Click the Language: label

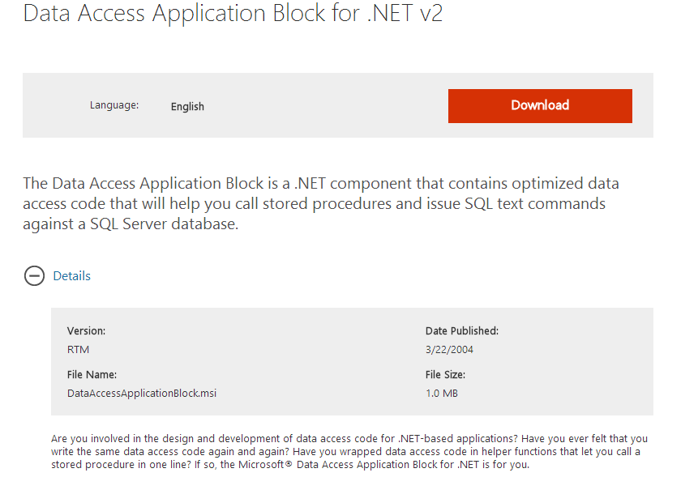coord(114,105)
